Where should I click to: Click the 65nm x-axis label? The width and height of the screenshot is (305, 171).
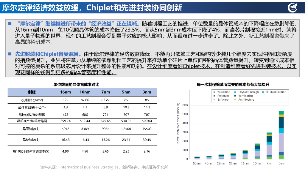[197, 164]
